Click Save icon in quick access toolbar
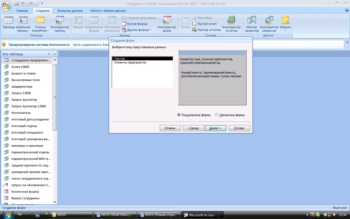 [x=16, y=4]
